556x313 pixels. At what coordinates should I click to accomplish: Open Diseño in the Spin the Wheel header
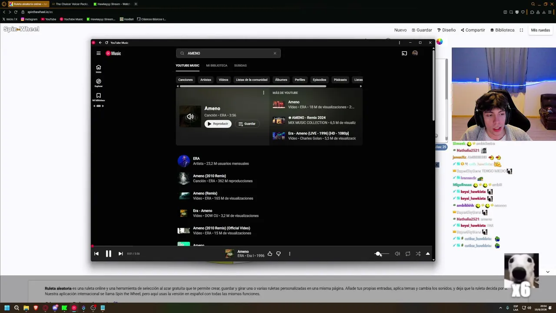click(447, 30)
